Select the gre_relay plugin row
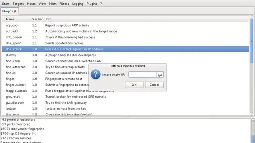Viewport: 255px width, 143px height. point(126,97)
